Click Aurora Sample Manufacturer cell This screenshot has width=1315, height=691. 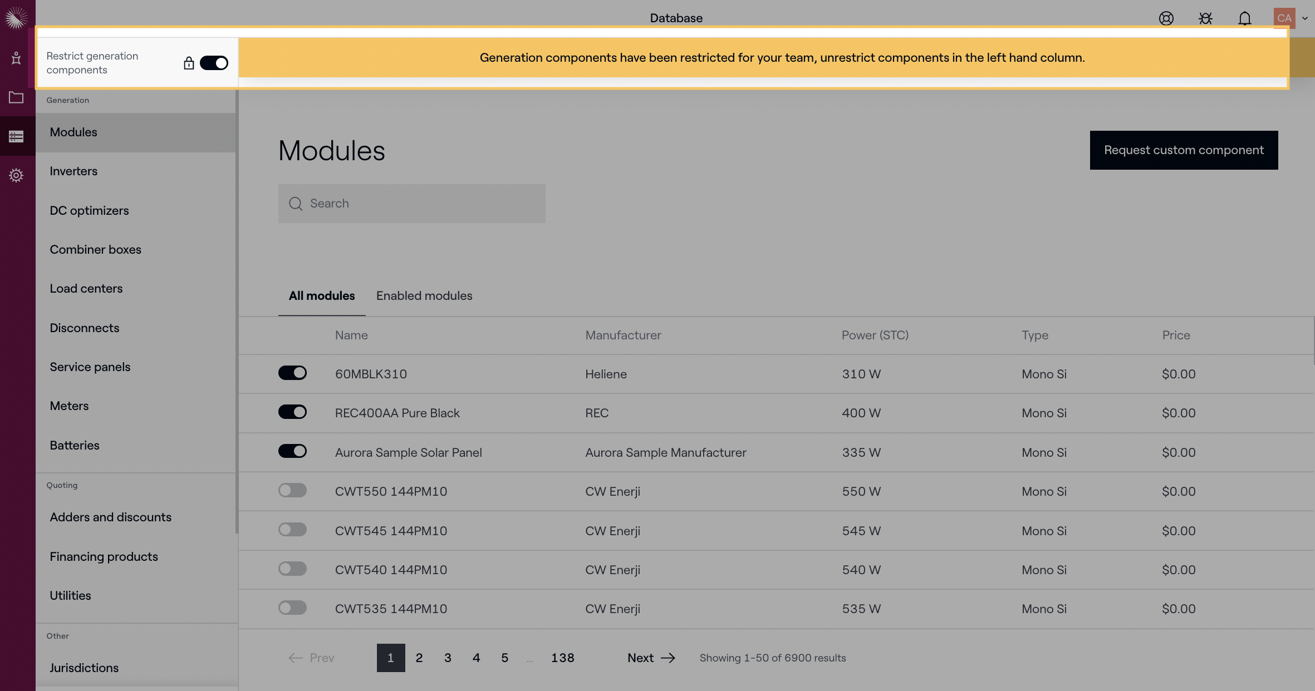tap(666, 452)
